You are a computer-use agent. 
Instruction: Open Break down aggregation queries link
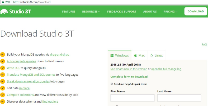[28, 81]
